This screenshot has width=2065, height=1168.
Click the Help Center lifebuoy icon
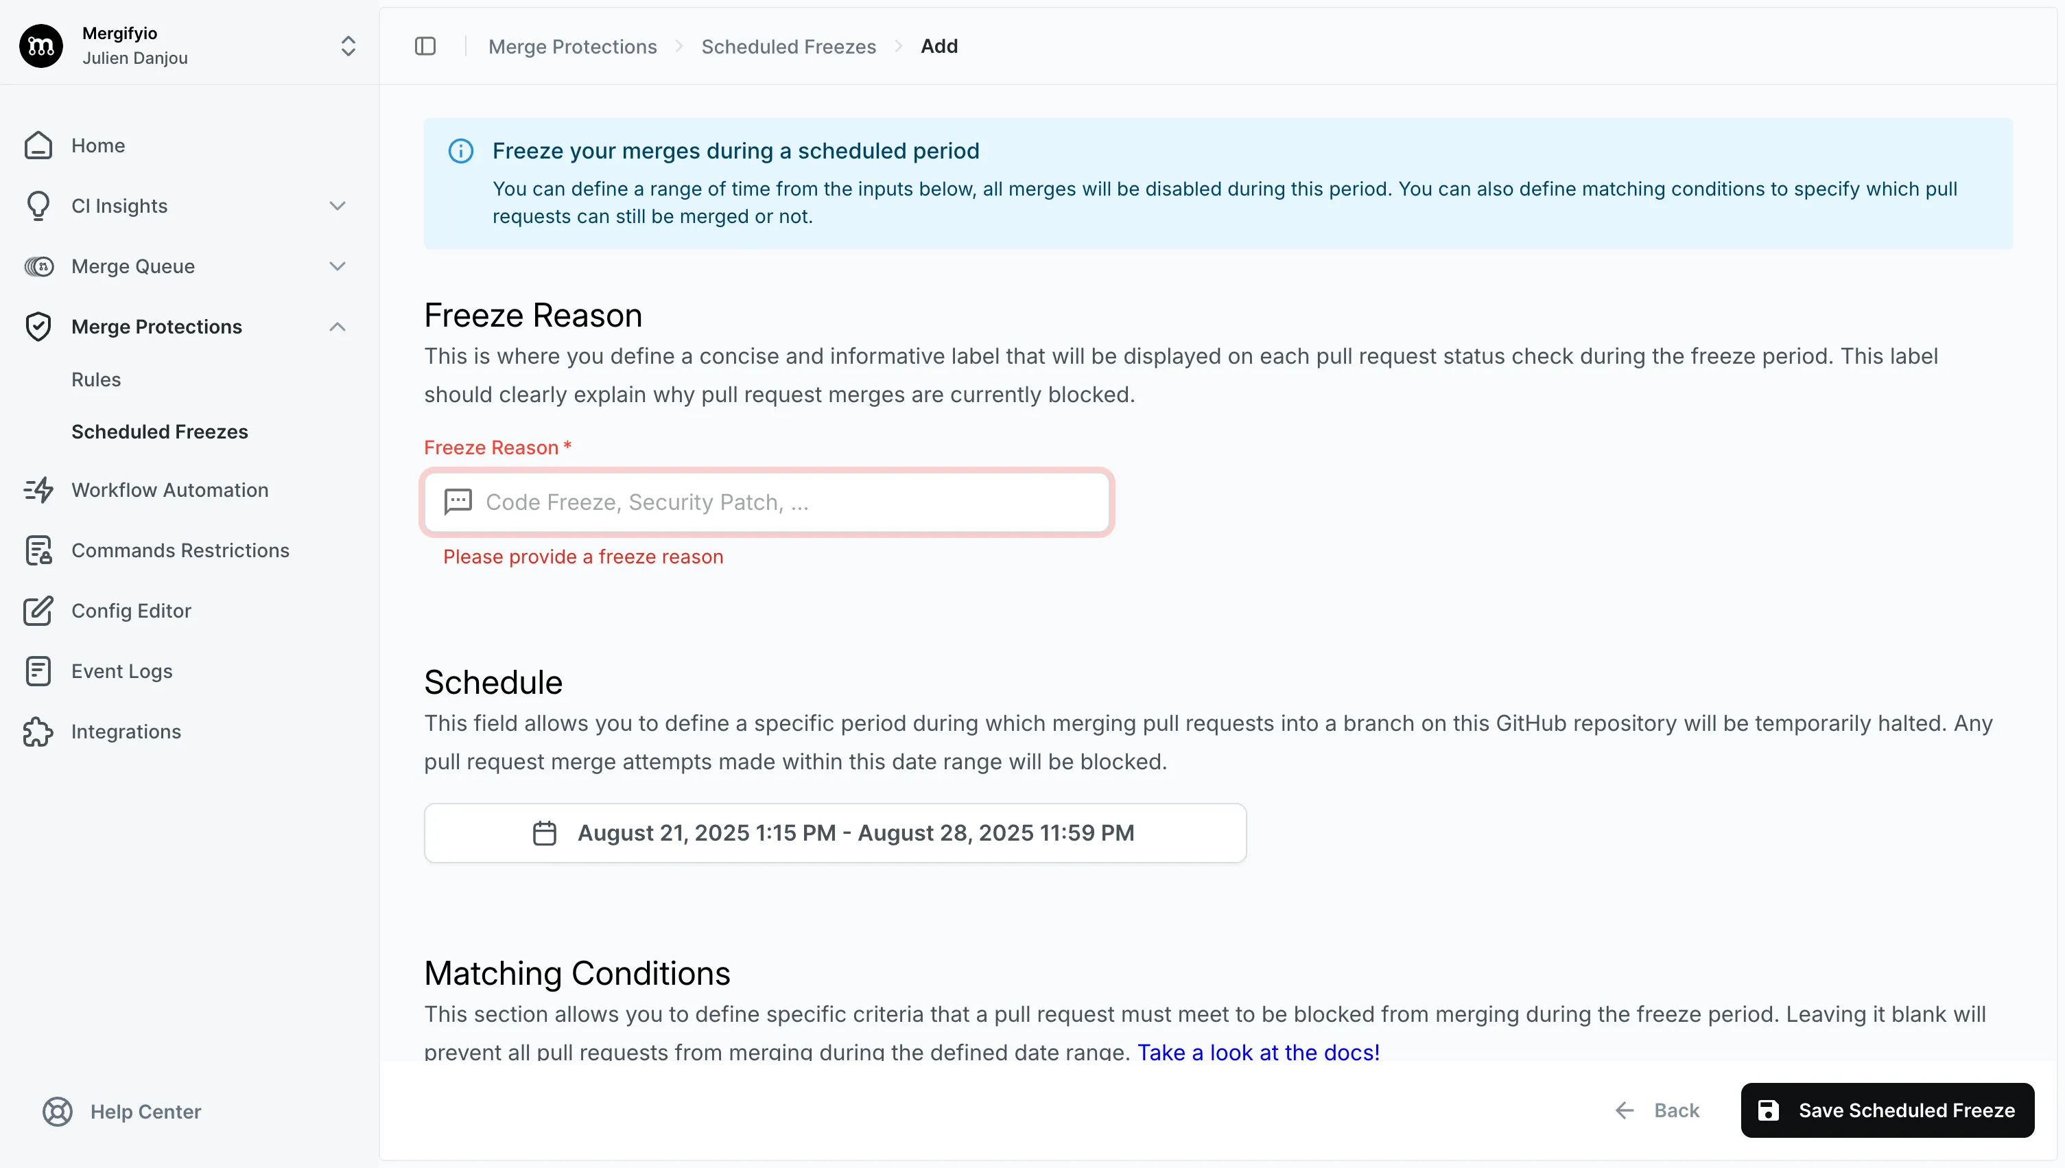57,1112
